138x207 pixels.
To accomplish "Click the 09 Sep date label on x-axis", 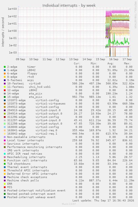I will 20,59.
